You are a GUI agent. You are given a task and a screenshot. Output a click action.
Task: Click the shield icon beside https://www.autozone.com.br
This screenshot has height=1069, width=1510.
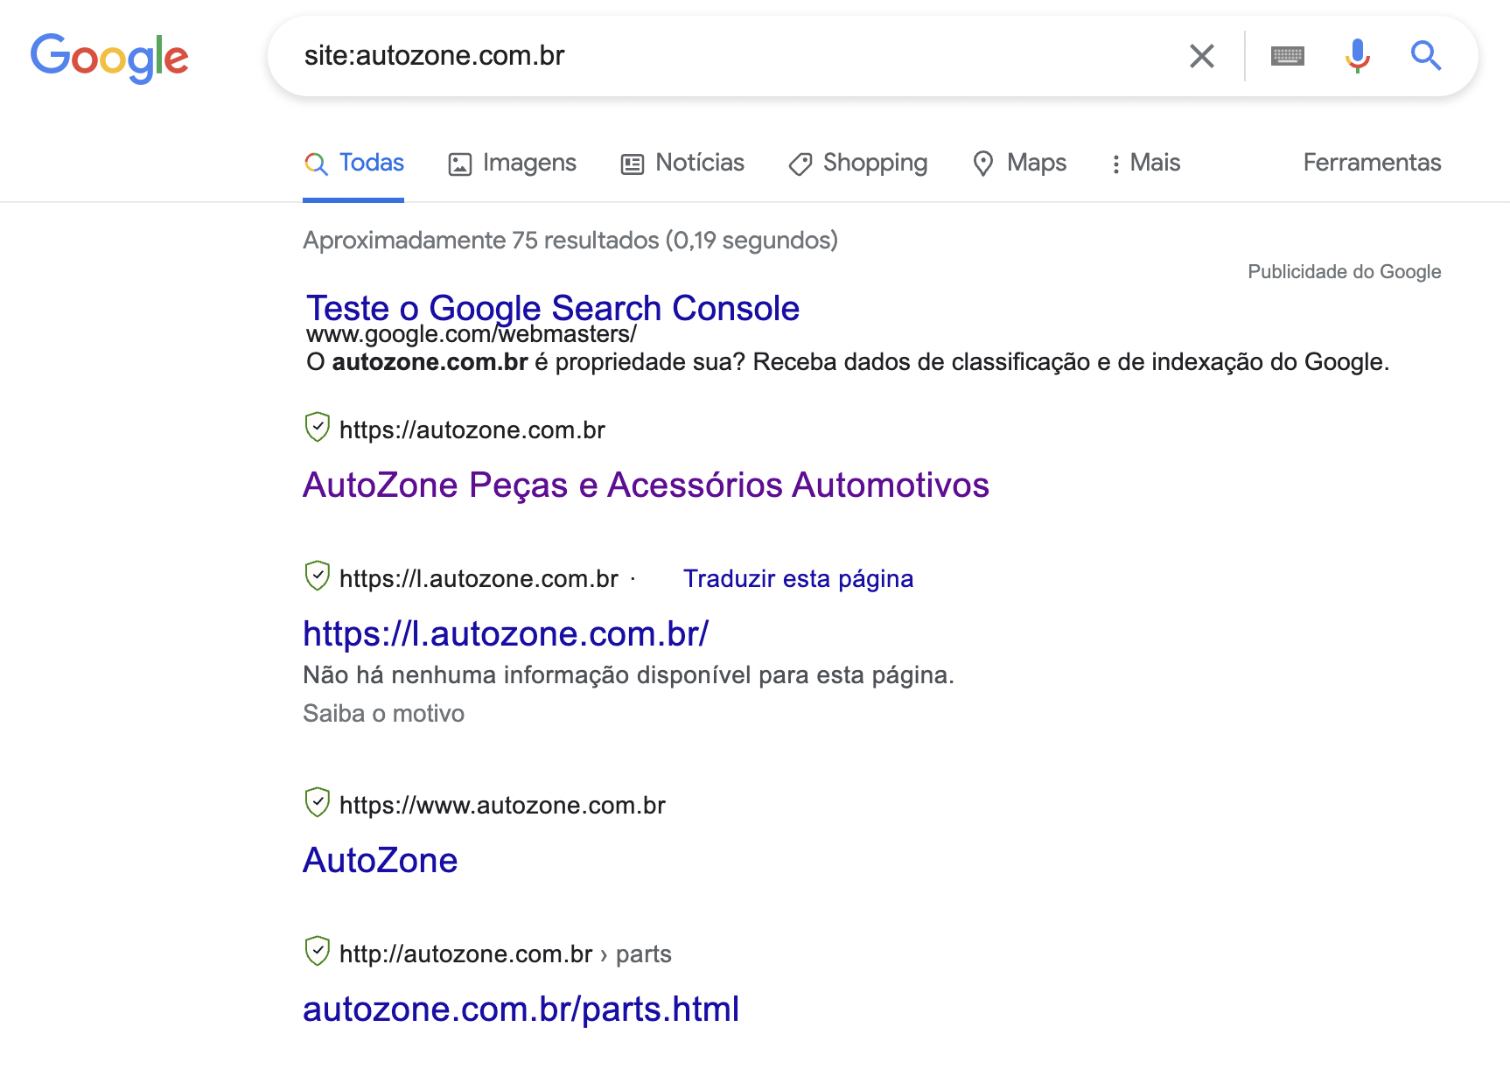click(x=317, y=802)
